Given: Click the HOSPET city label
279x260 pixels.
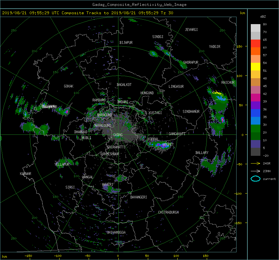Looking at the screenshot, I should tap(168, 145).
